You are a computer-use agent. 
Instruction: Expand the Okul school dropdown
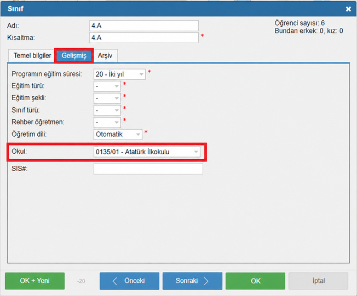[x=147, y=152]
